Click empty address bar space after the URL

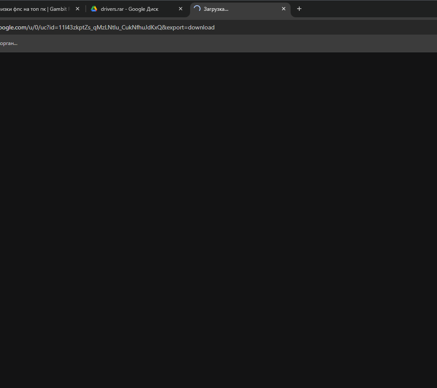tap(325, 27)
